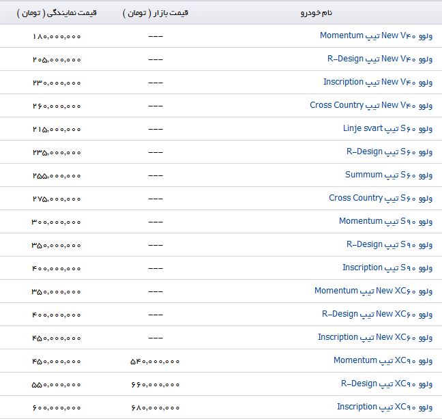
Task: Select dealer price ۶۰۰,۰۰۰,۰۰۰ for XC90 Inscription
Action: (x=57, y=408)
